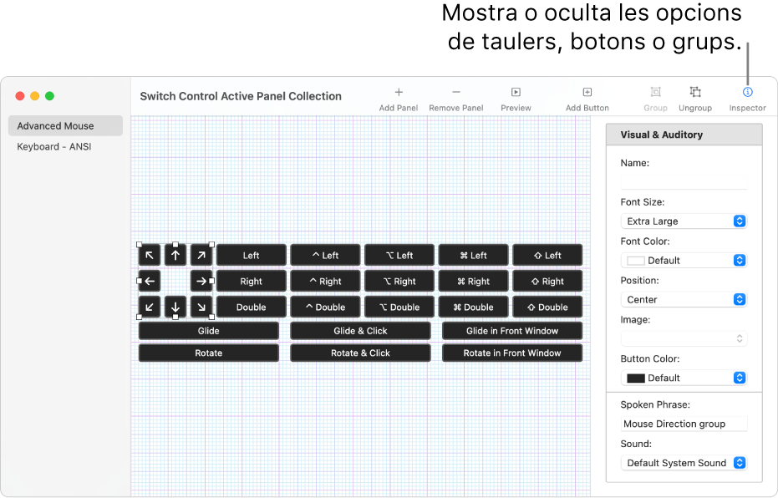Image resolution: width=778 pixels, height=498 pixels.
Task: Select the right arrow panel button
Action: [x=201, y=282]
